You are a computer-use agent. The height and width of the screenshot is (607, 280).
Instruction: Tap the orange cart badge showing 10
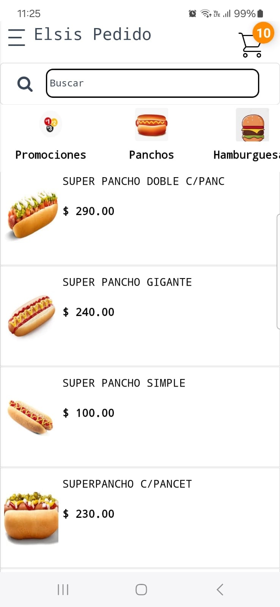tap(263, 33)
